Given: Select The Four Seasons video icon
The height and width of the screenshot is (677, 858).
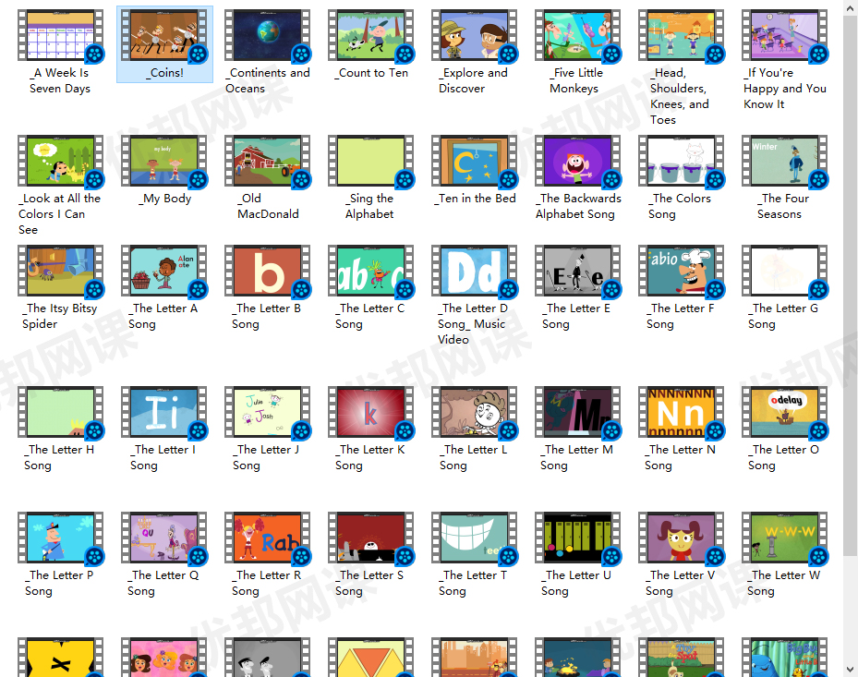Looking at the screenshot, I should [785, 161].
